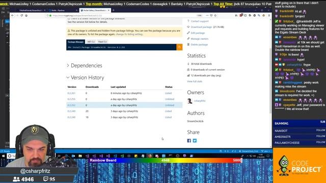Click '38 total downloads' statistic text

click(x=201, y=64)
